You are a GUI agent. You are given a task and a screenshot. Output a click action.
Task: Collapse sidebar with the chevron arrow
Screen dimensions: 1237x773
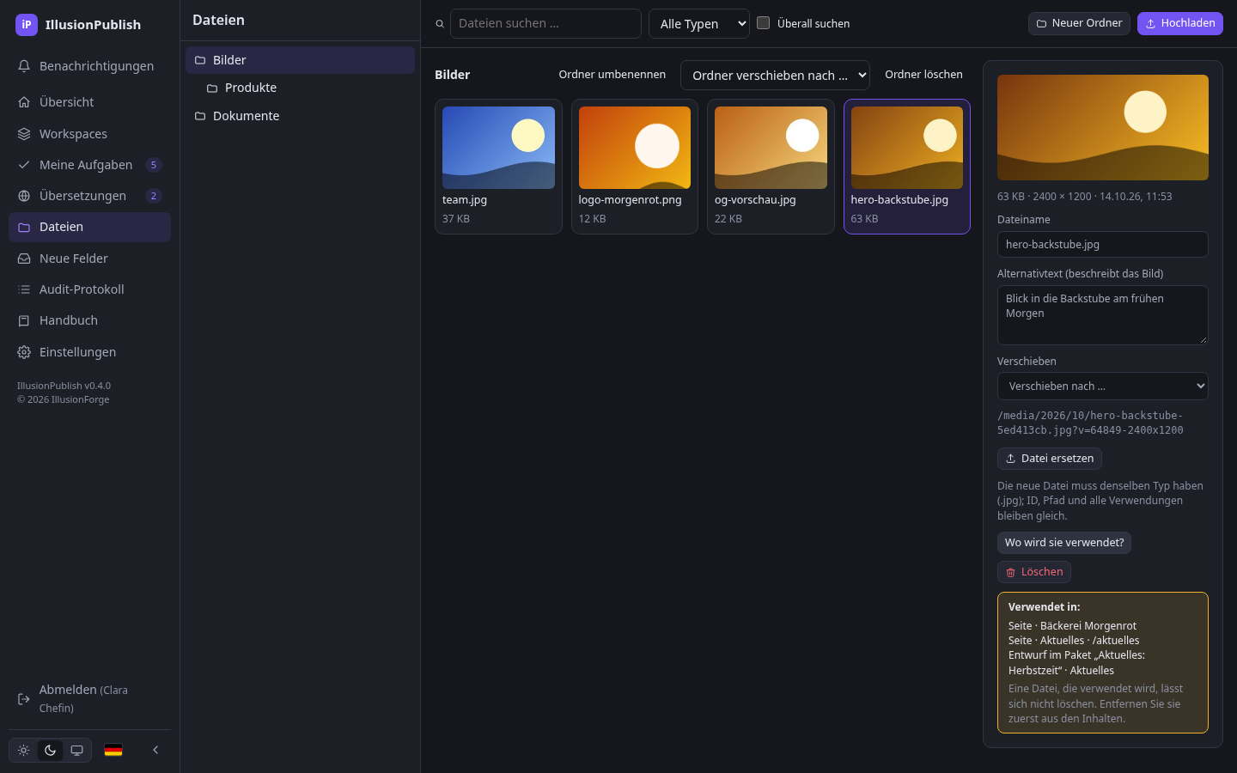tap(155, 750)
